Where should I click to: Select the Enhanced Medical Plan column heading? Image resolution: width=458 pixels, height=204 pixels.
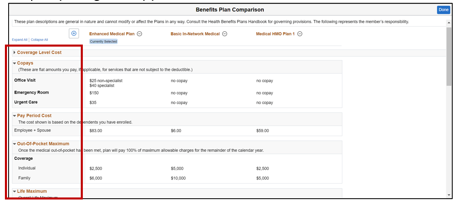112,34
